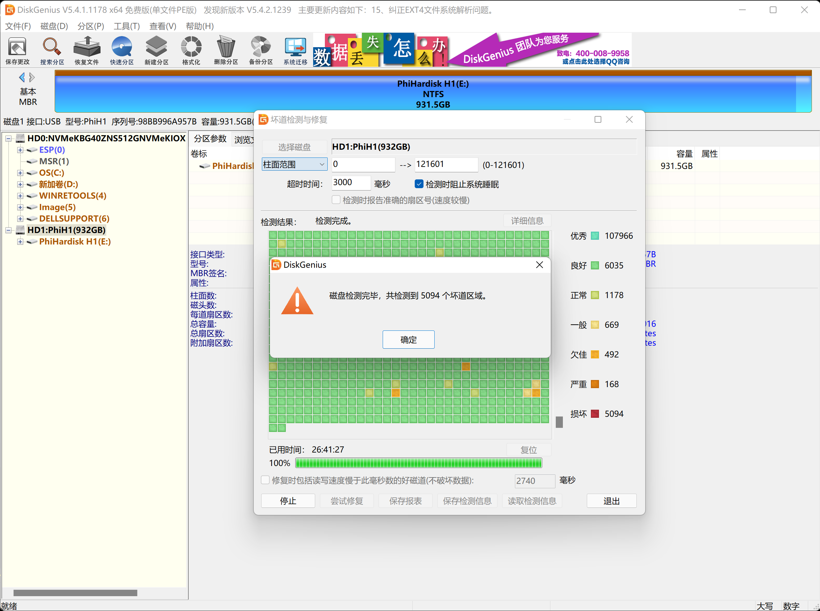Click the 严重 orange swatch in legend
The image size is (820, 611).
595,384
